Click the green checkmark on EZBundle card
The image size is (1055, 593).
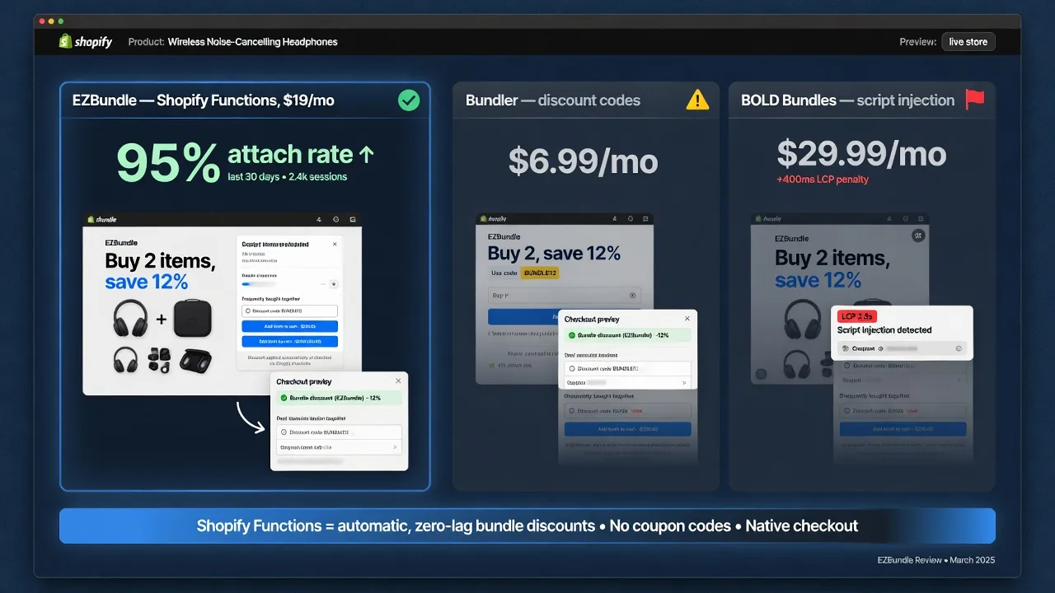tap(408, 100)
